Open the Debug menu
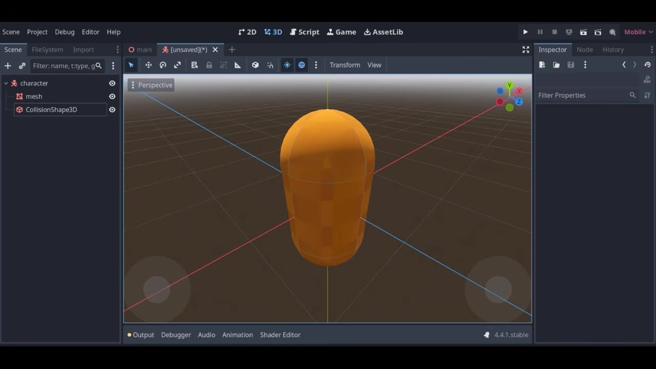Image resolution: width=656 pixels, height=369 pixels. tap(65, 32)
